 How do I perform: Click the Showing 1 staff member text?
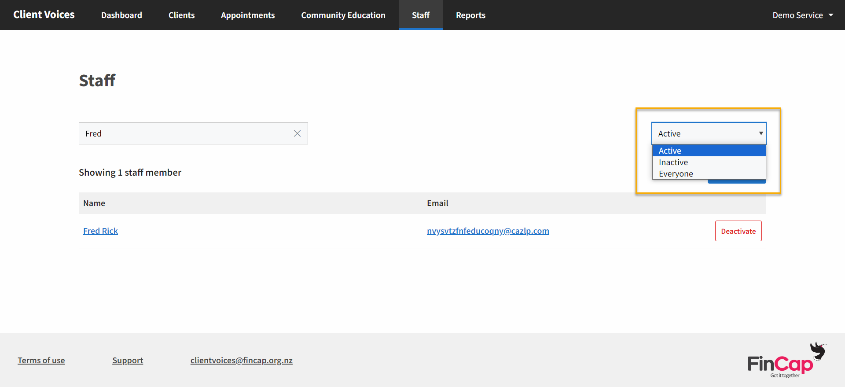(x=130, y=172)
